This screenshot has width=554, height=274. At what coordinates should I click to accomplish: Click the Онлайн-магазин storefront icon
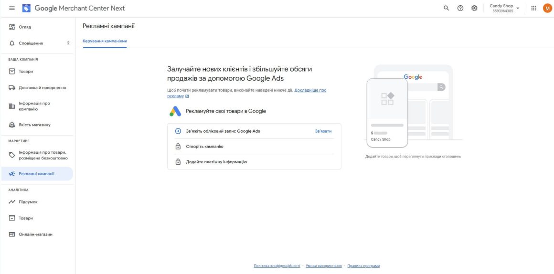pos(12,234)
